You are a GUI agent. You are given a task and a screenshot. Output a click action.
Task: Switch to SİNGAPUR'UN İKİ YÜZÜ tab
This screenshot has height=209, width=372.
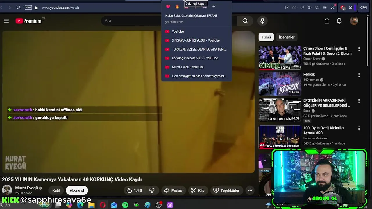(x=196, y=40)
